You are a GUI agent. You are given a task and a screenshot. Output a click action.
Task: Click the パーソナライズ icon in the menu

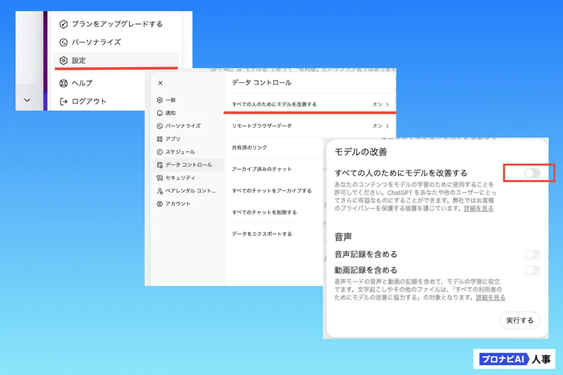(64, 42)
